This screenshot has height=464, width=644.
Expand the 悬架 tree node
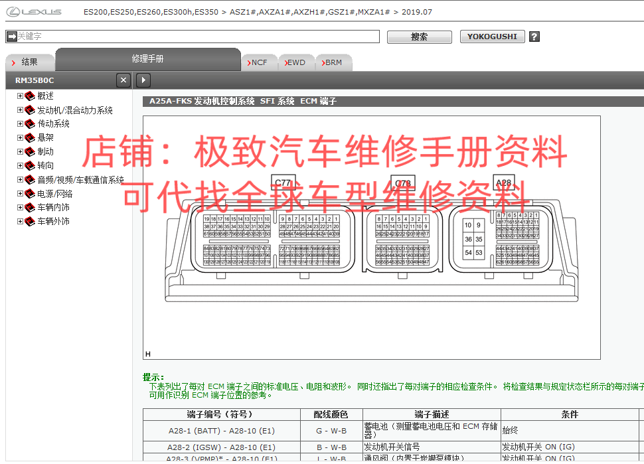coord(20,137)
